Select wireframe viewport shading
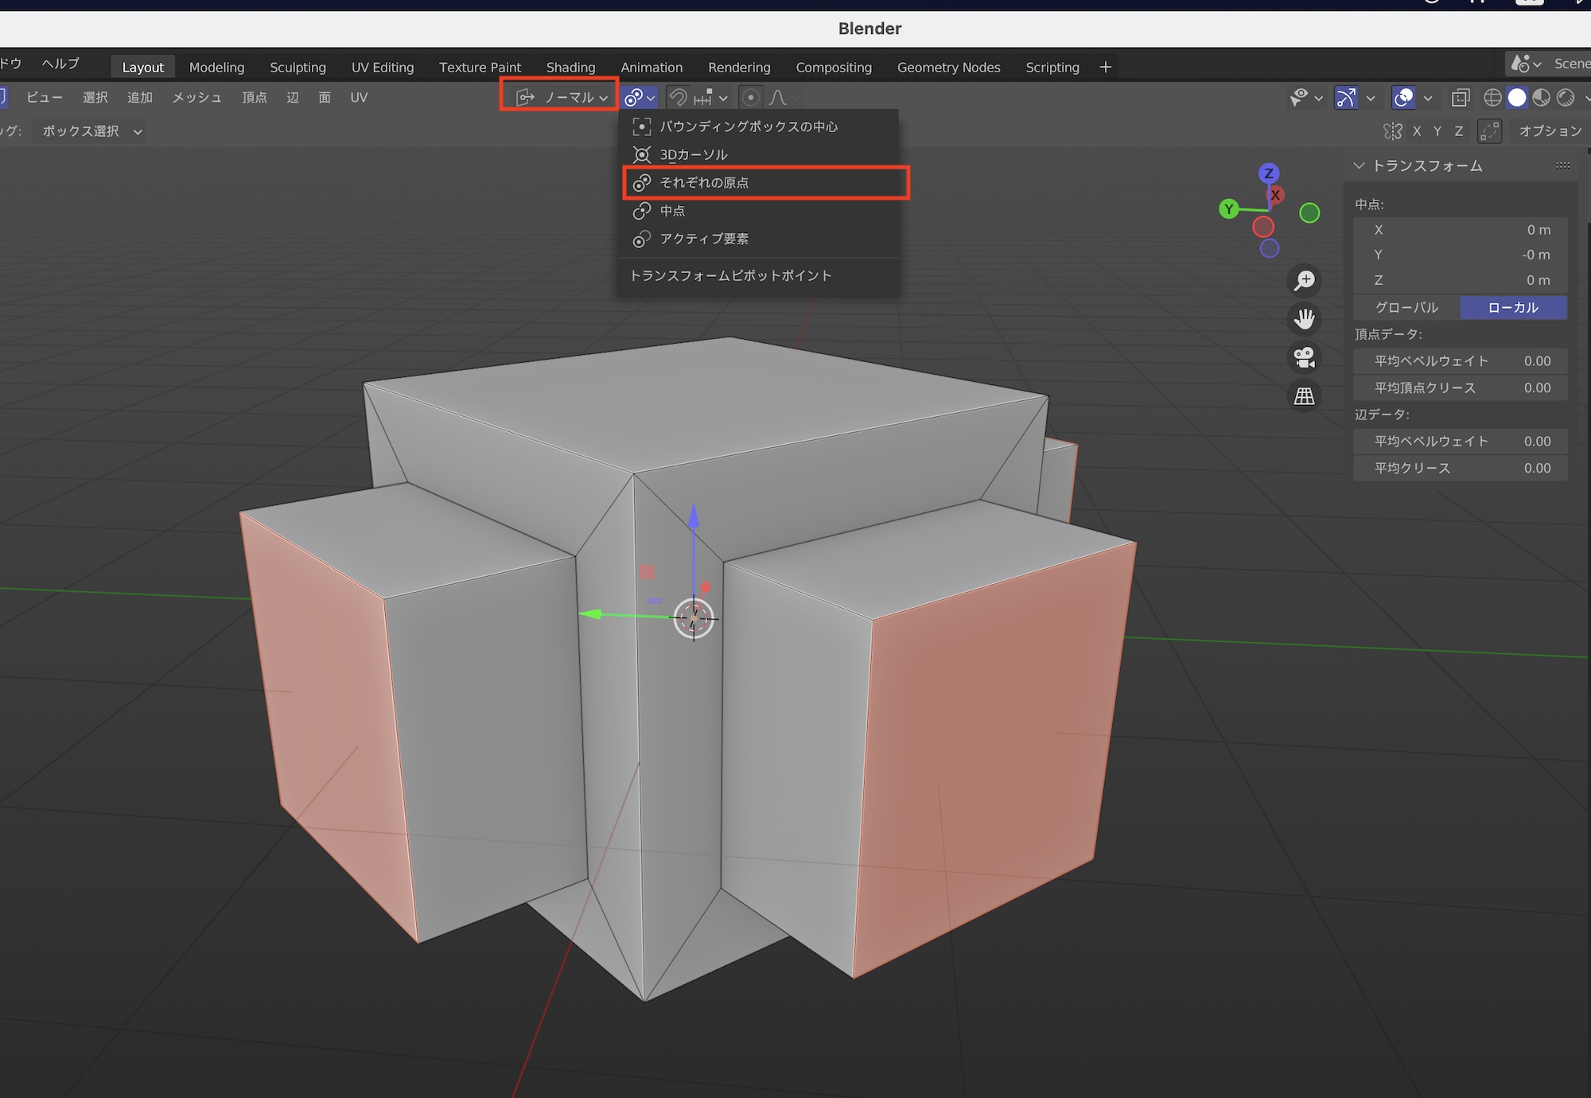This screenshot has height=1098, width=1591. click(1492, 97)
